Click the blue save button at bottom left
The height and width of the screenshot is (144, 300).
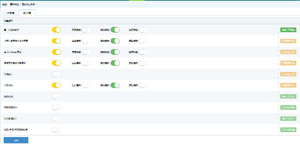coord(16,140)
